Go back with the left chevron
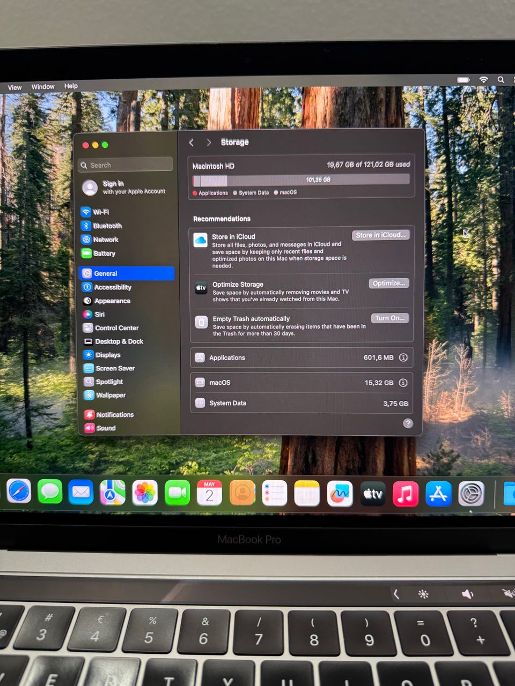 pyautogui.click(x=192, y=142)
